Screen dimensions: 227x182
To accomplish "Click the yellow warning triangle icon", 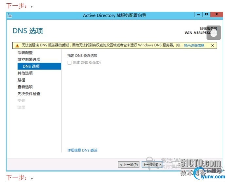I will tap(17, 46).
